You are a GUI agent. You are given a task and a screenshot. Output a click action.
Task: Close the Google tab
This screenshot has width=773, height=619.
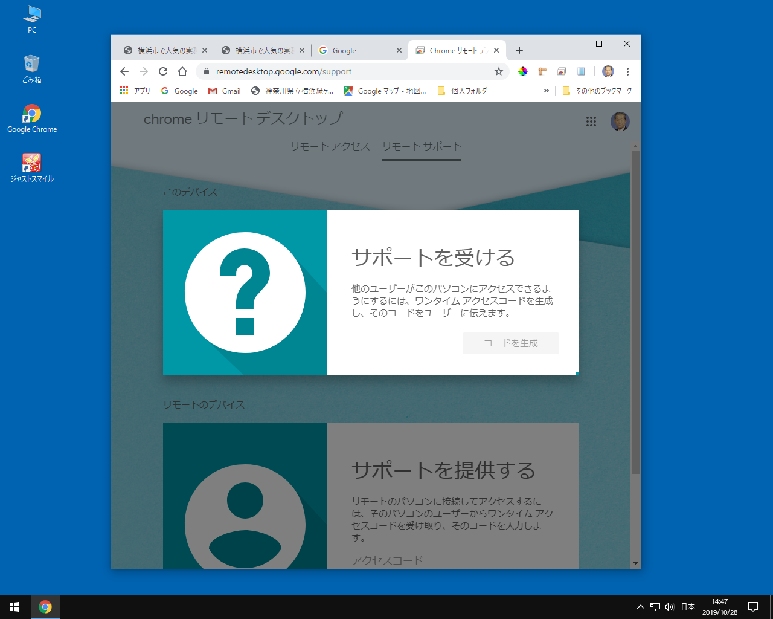tap(399, 50)
